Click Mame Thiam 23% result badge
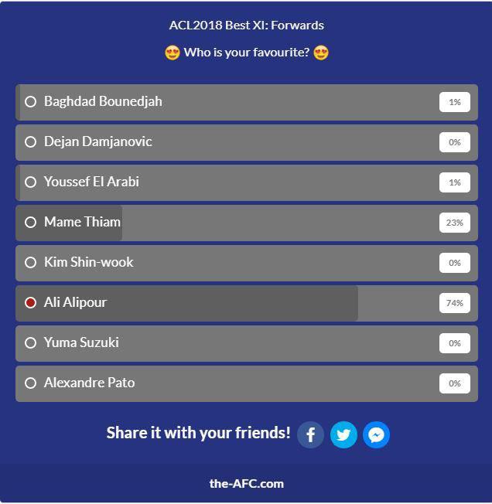This screenshot has height=504, width=492. [x=455, y=223]
